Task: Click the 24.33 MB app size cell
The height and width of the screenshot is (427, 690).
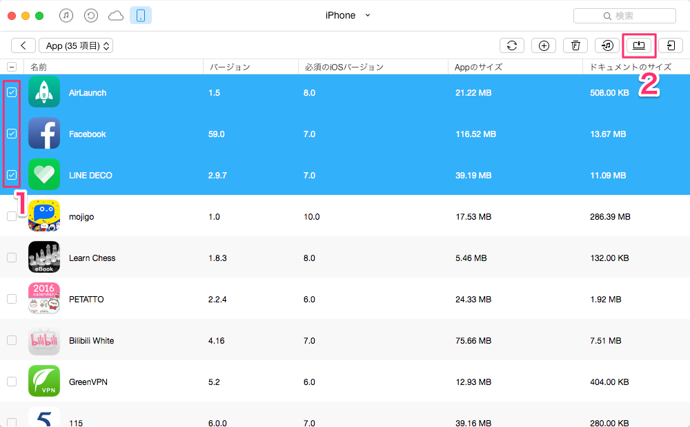Action: (x=473, y=299)
